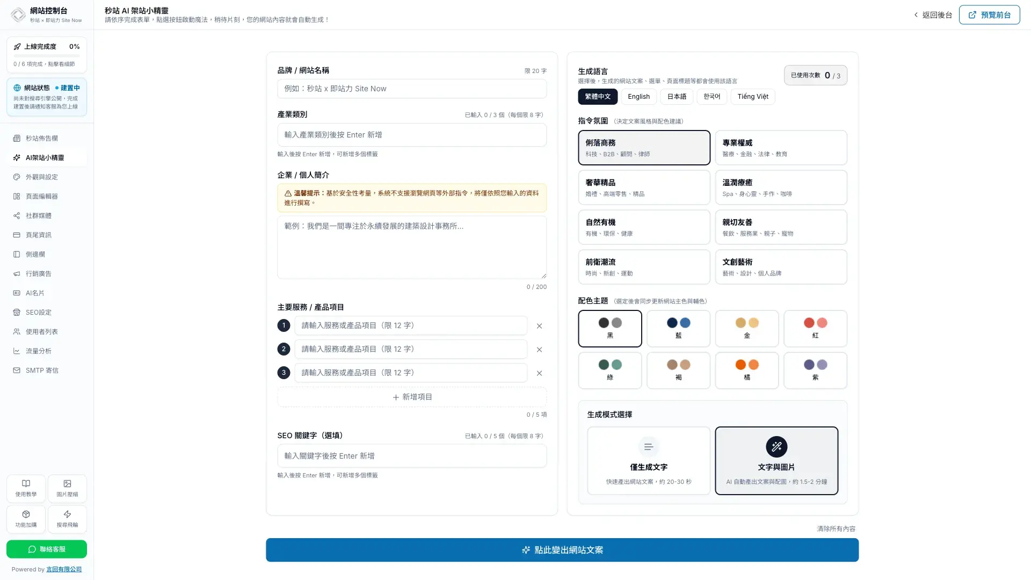
Task: Choose the 自然有機 tone card
Action: (644, 227)
